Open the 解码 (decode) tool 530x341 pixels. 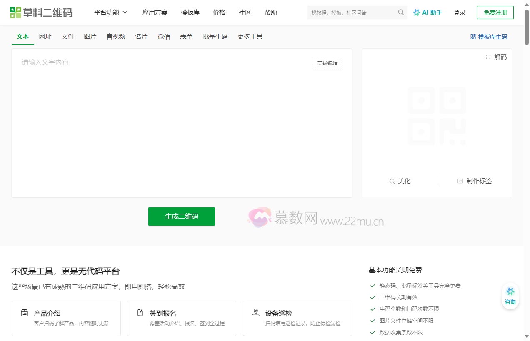coord(496,57)
